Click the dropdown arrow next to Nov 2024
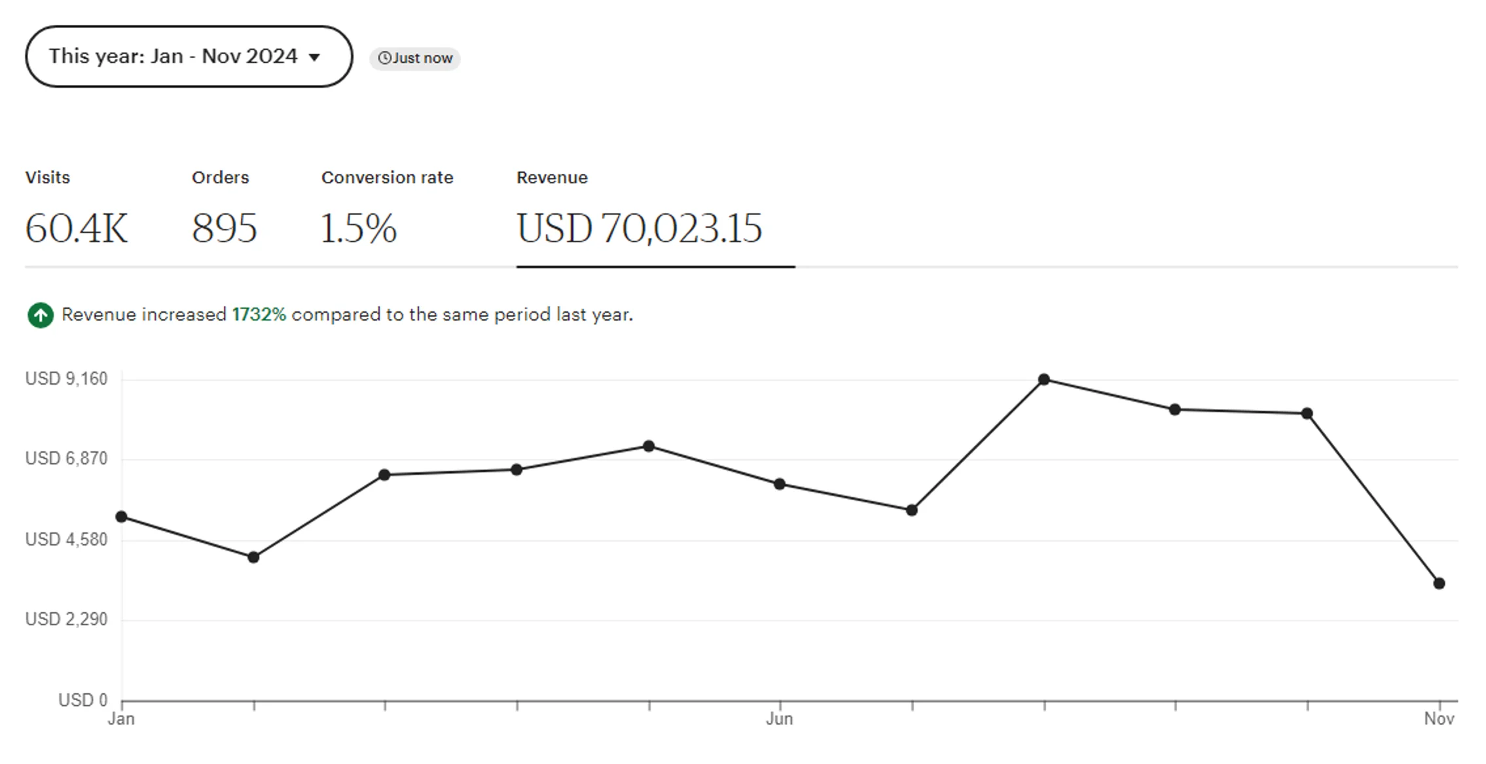The height and width of the screenshot is (764, 1486). click(314, 58)
